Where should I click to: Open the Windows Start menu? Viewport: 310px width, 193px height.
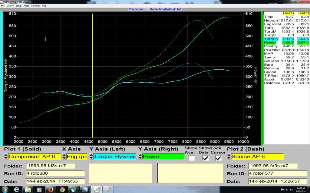click(x=5, y=190)
